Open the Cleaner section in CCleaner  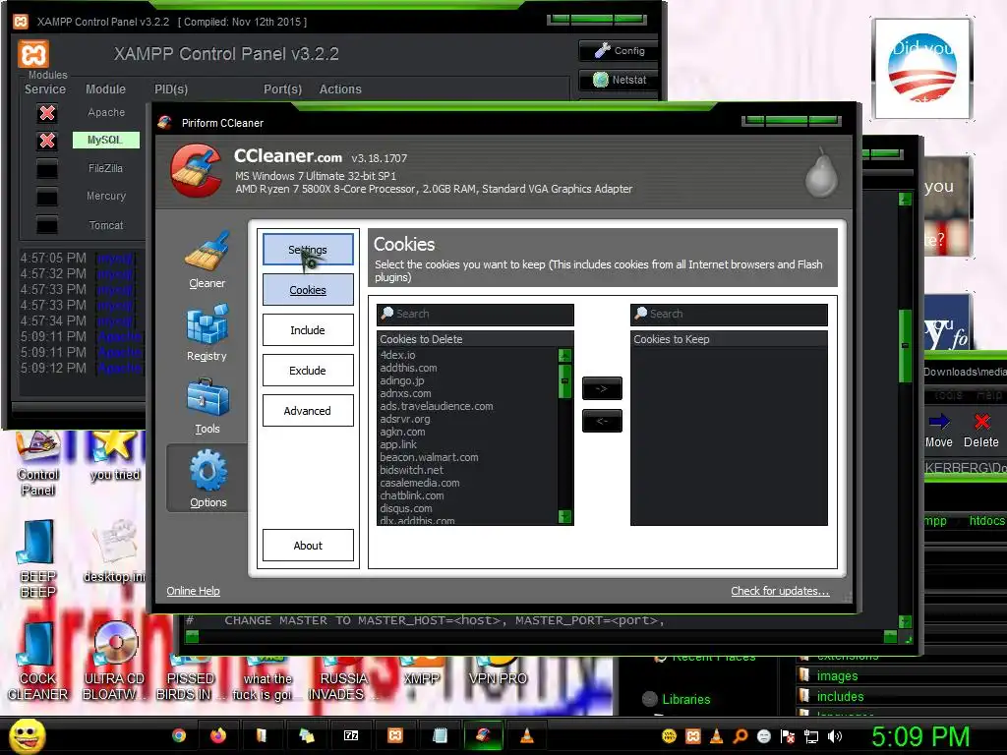pos(207,260)
